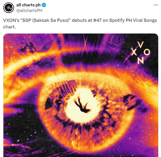
Task: Click the VXON logo on the artwork
Action: (141, 53)
